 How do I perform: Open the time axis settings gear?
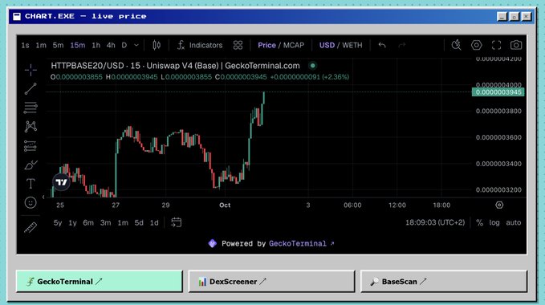[499, 205]
